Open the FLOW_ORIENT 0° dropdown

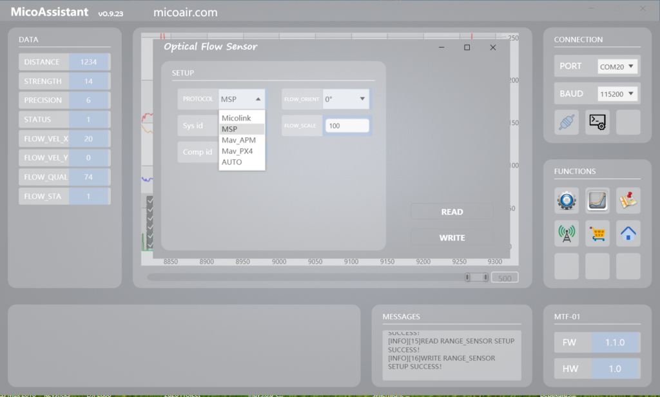[346, 99]
